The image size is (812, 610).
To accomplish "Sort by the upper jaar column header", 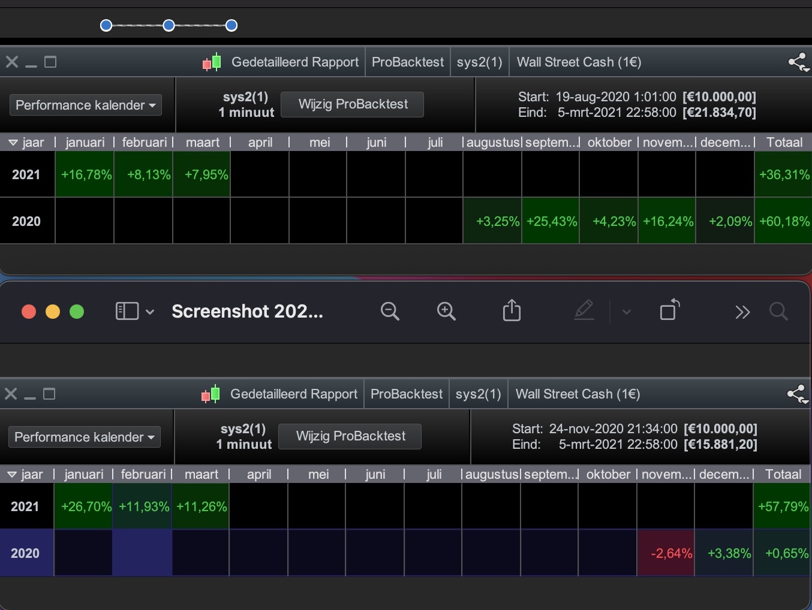I will click(27, 143).
